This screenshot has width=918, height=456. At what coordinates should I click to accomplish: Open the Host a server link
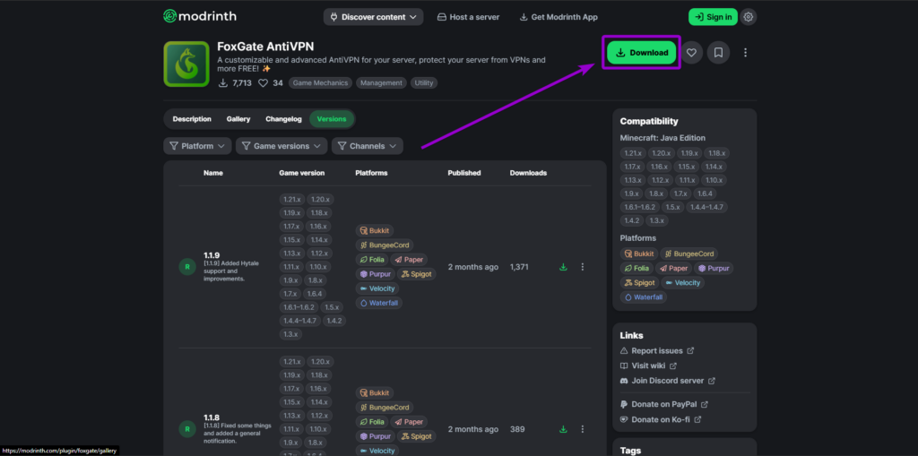(468, 17)
